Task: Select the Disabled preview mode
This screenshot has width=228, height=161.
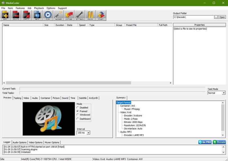Action: pos(78,108)
